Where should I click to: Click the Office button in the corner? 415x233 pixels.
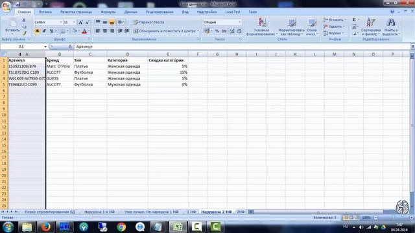[6, 6]
